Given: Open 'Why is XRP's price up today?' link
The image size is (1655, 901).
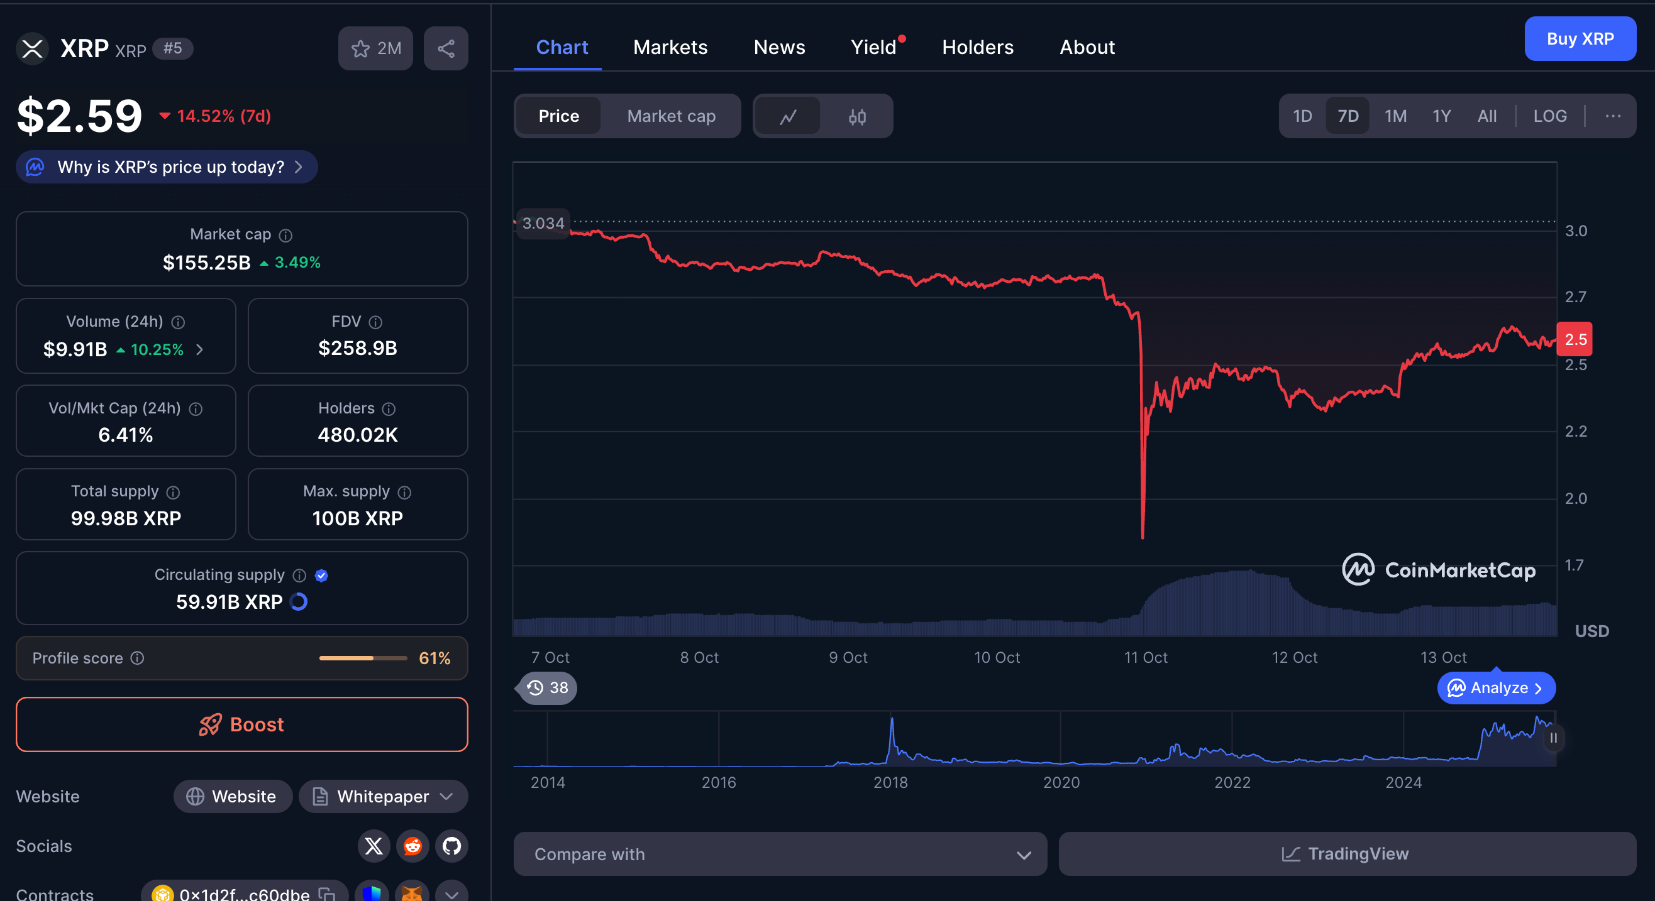Looking at the screenshot, I should tap(166, 167).
